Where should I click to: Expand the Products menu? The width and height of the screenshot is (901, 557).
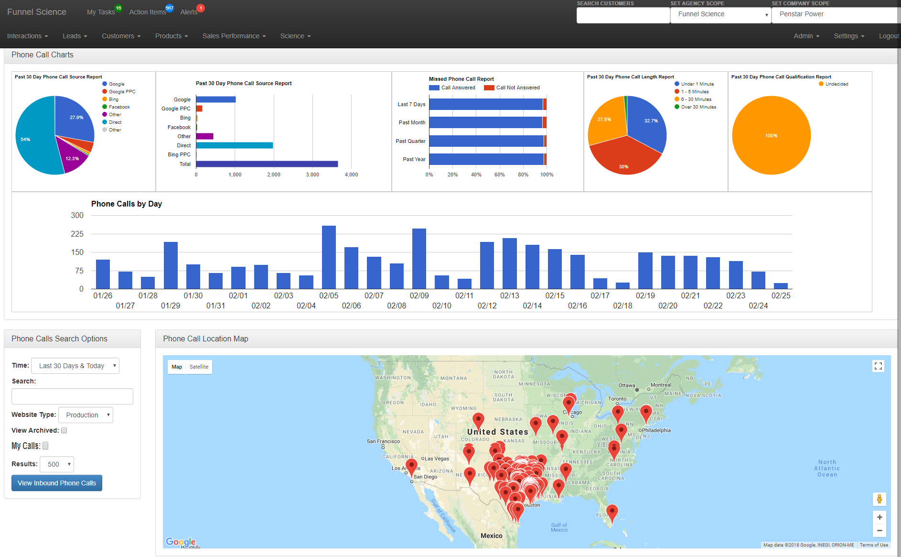tap(172, 36)
